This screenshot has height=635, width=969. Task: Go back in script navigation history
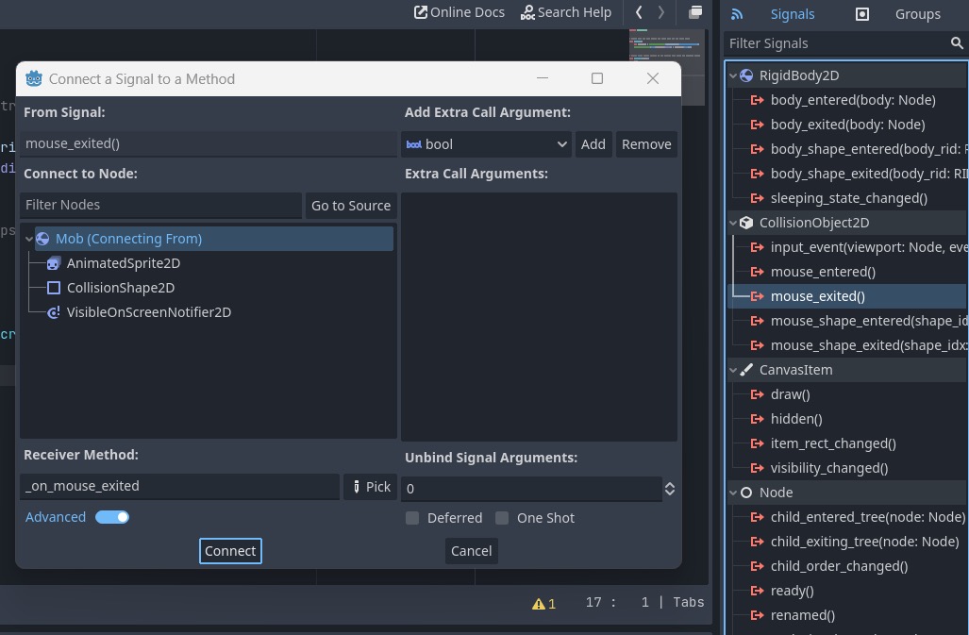[x=639, y=12]
